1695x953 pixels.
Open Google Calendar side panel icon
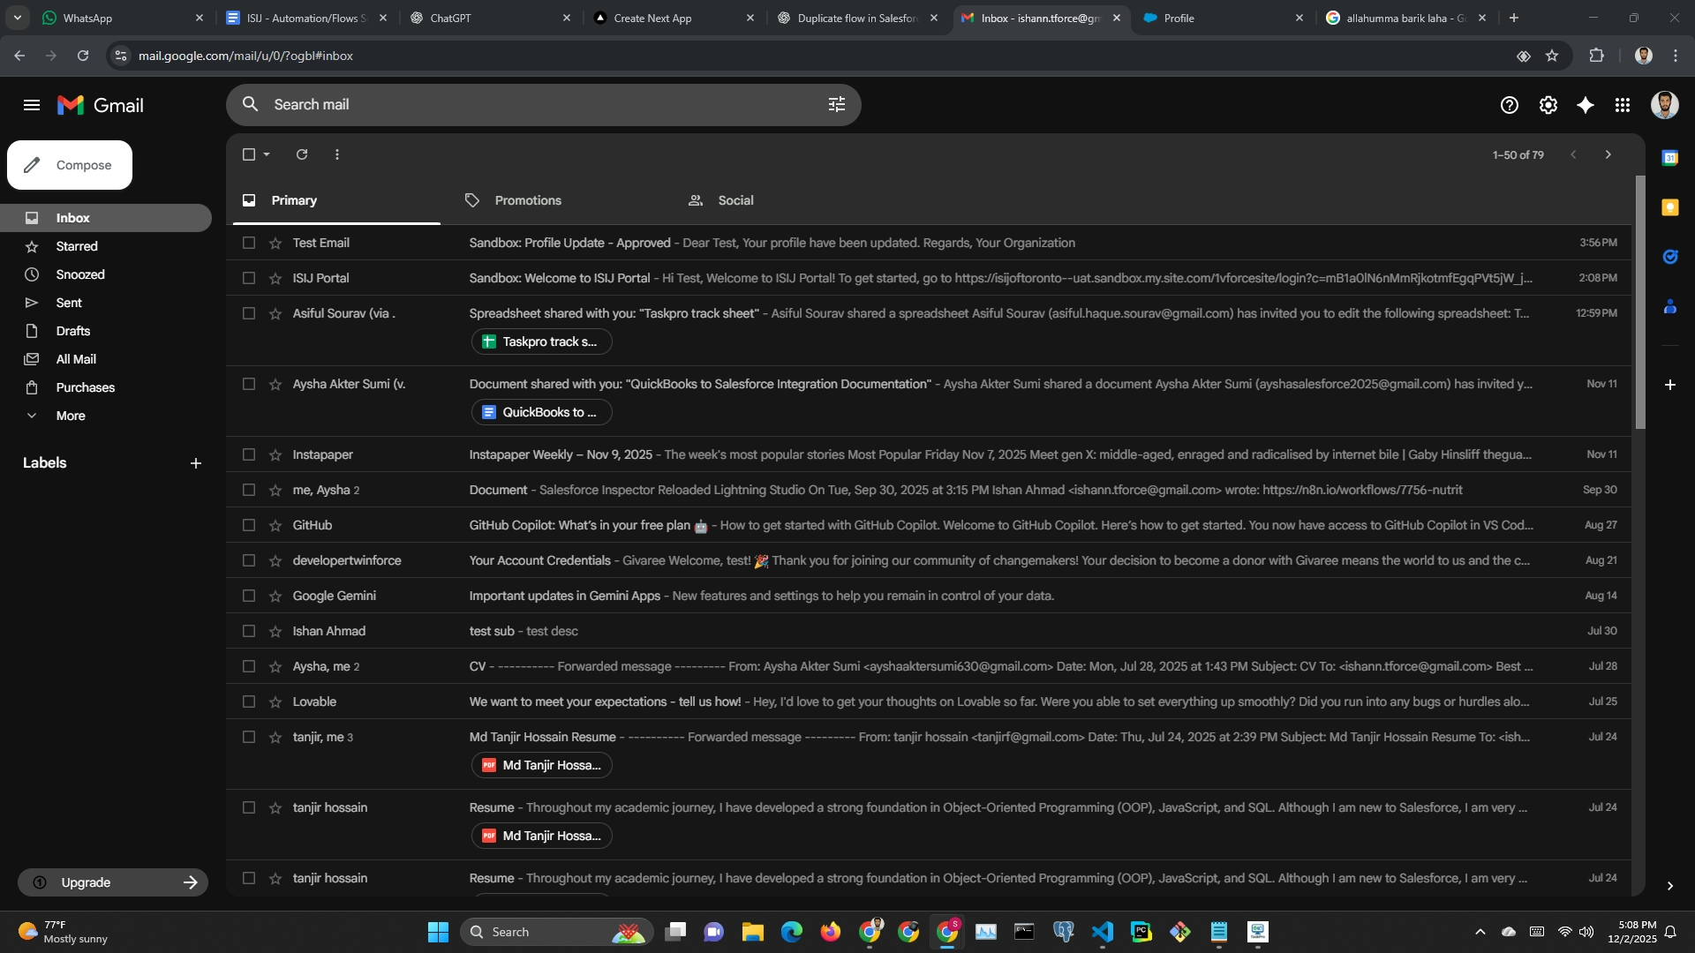[1669, 158]
